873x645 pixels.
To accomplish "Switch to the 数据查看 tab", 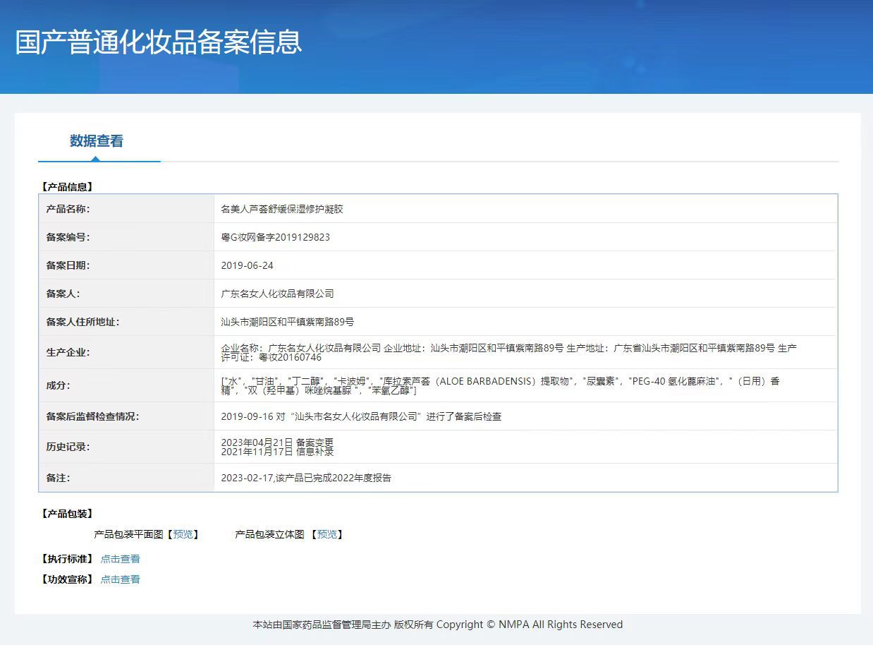I will pos(97,141).
